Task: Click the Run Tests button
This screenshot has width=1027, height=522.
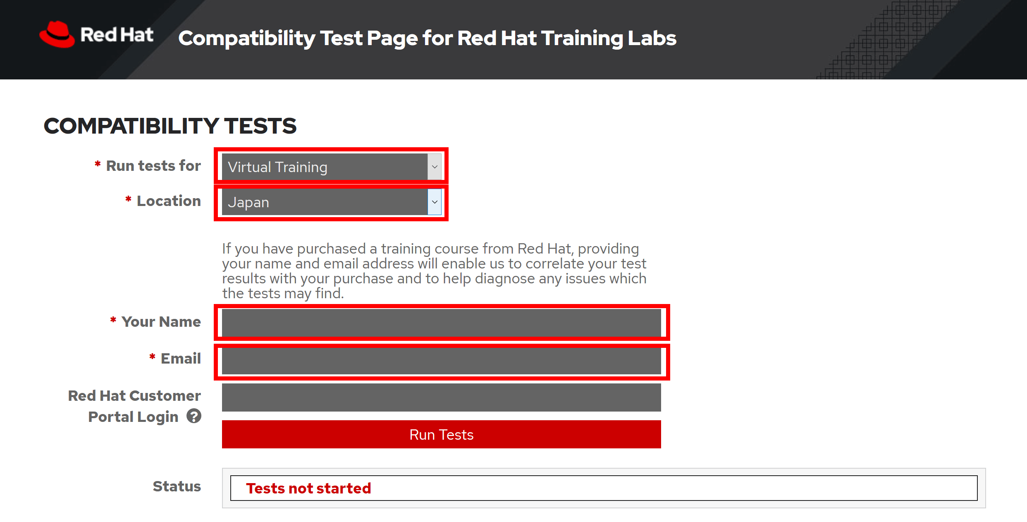Action: point(441,434)
